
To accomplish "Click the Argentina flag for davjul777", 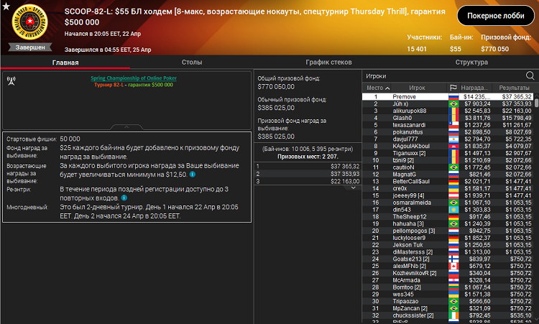I will tap(453, 139).
